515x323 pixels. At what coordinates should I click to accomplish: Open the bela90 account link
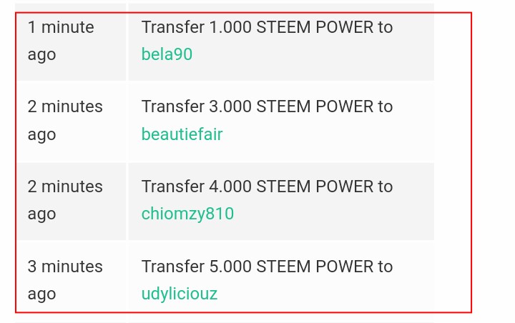click(167, 54)
